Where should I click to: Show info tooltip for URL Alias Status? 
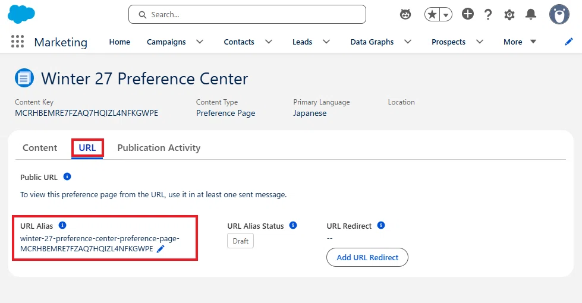[x=293, y=225]
